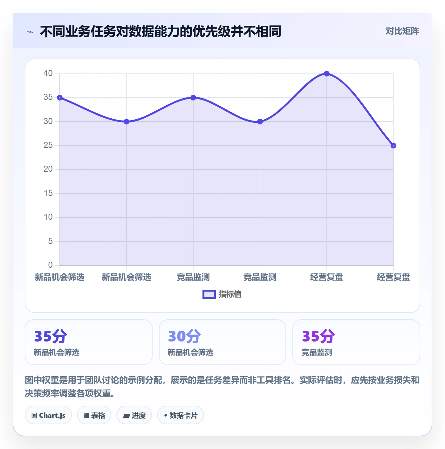445x449 pixels.
Task: Toggle the 指标值 legend color box
Action: (209, 294)
